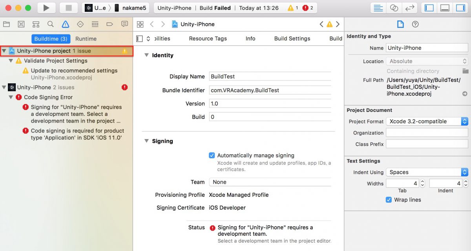Select the nakame5 device destination
This screenshot has width=471, height=251.
(131, 8)
